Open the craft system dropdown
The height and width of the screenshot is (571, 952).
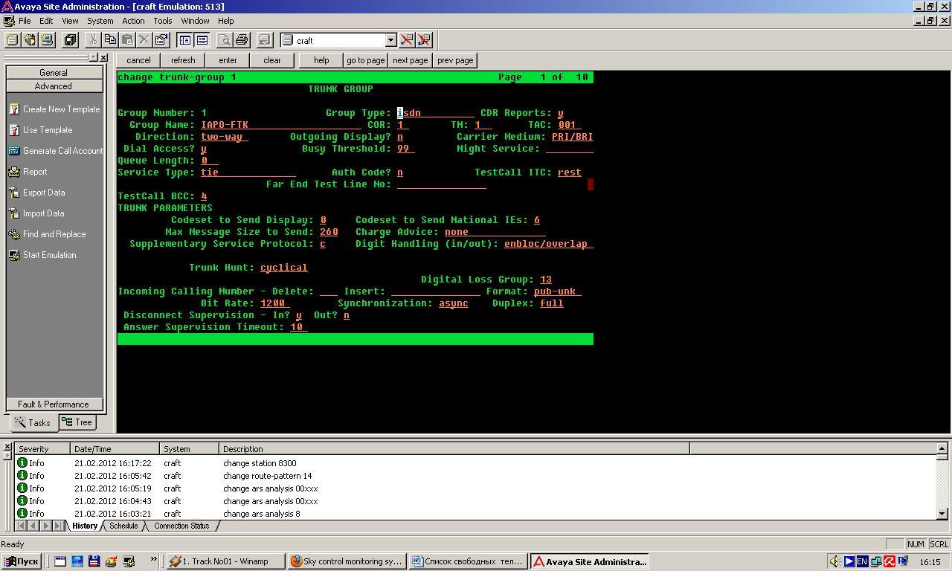390,40
